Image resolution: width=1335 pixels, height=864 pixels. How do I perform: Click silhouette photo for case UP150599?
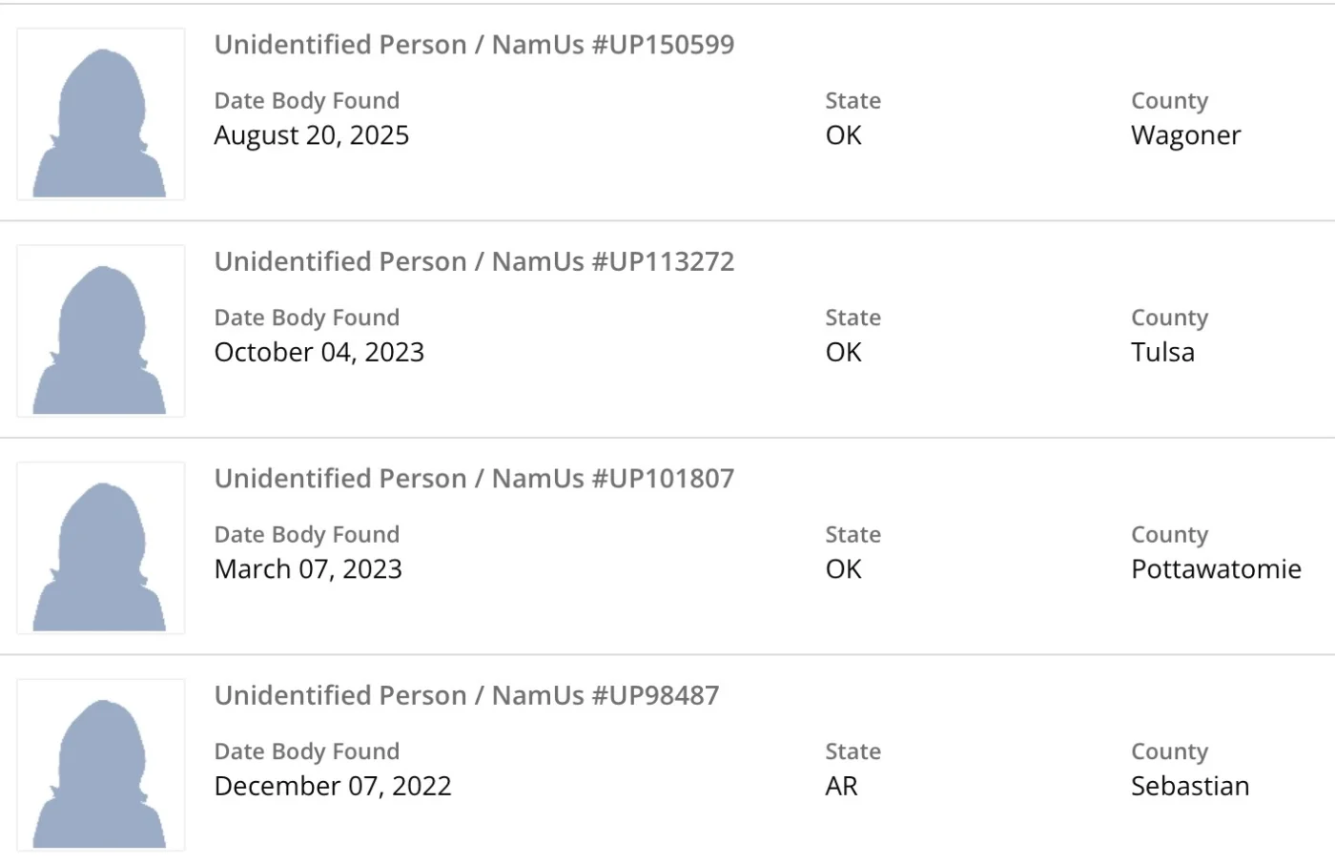pos(100,114)
